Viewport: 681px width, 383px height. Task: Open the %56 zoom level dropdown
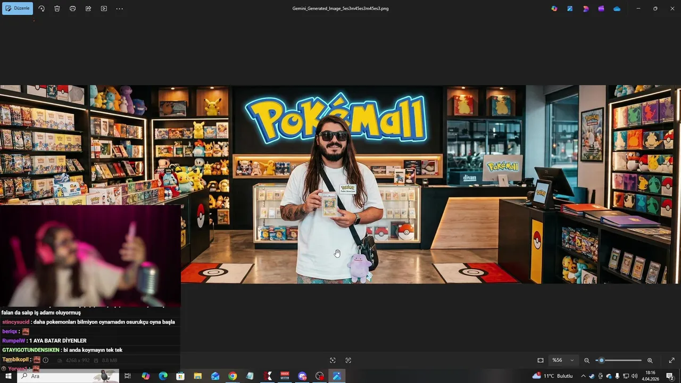(x=563, y=360)
